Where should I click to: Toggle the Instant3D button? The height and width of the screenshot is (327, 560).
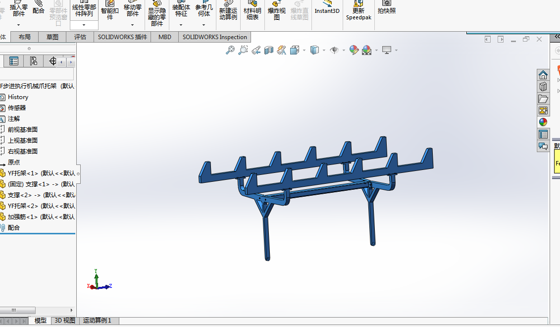(x=327, y=7)
